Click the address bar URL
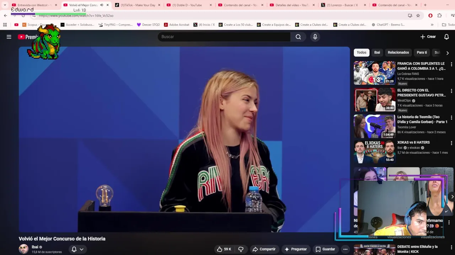 click(76, 16)
